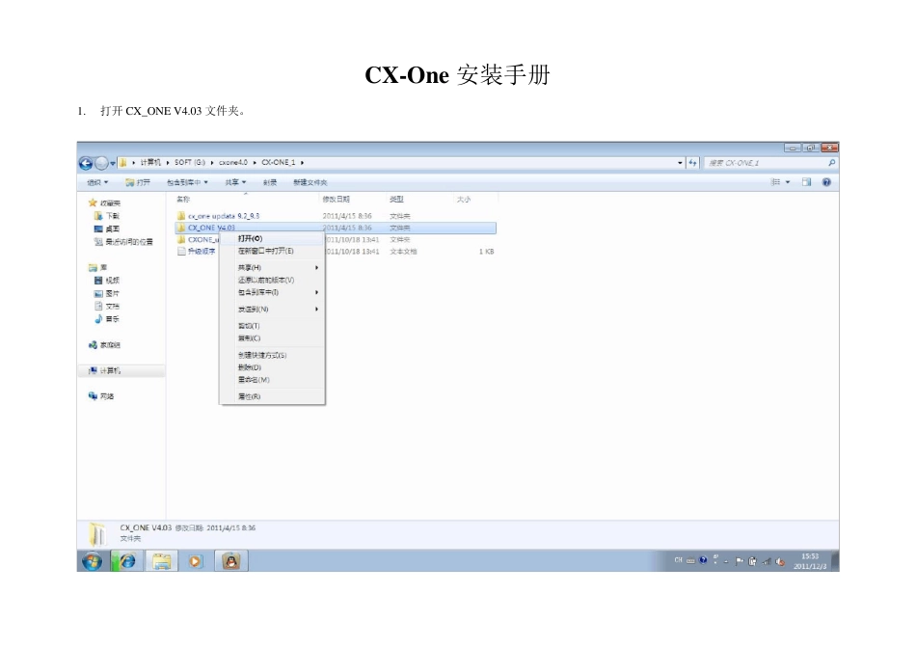Choose 删除(D) in the context menu
The width and height of the screenshot is (916, 648).
point(272,367)
